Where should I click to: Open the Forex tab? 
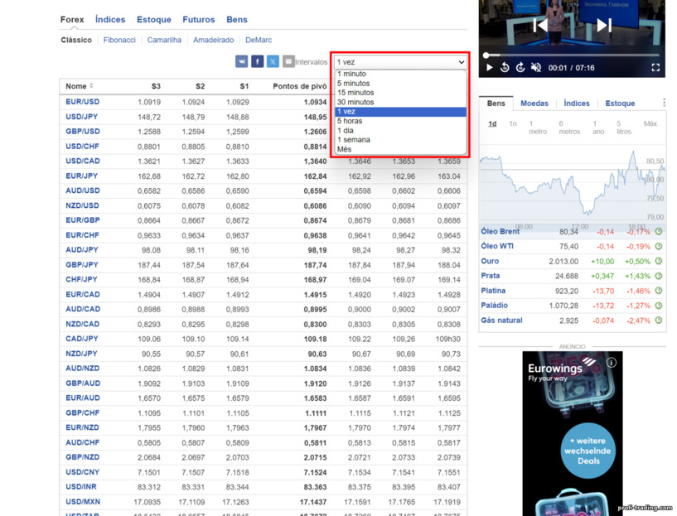72,19
